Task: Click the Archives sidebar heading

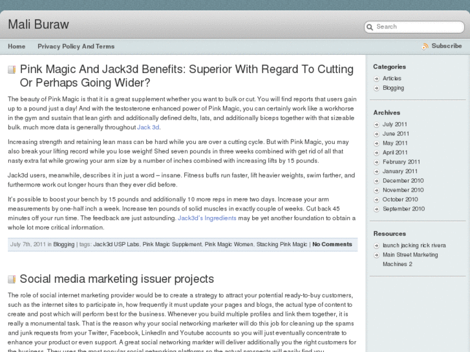Action: 387,112
